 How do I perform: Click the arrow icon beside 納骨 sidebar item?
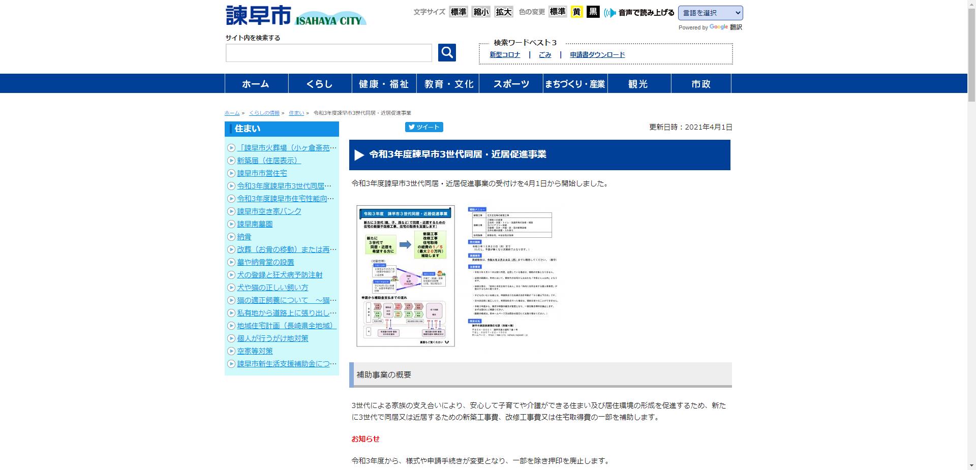(x=231, y=237)
